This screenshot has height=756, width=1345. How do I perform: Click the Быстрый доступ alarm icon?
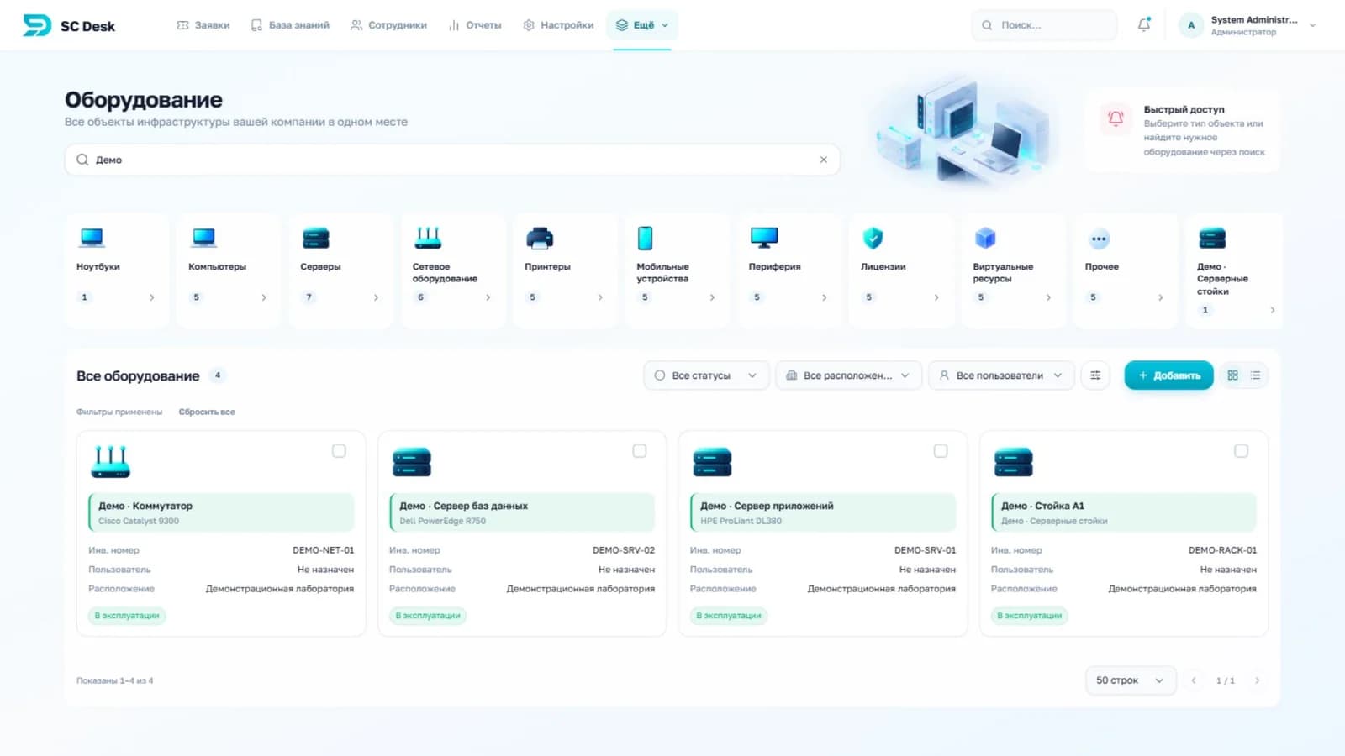(x=1116, y=118)
